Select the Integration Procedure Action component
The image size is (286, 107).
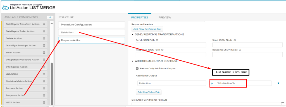(x=25, y=60)
